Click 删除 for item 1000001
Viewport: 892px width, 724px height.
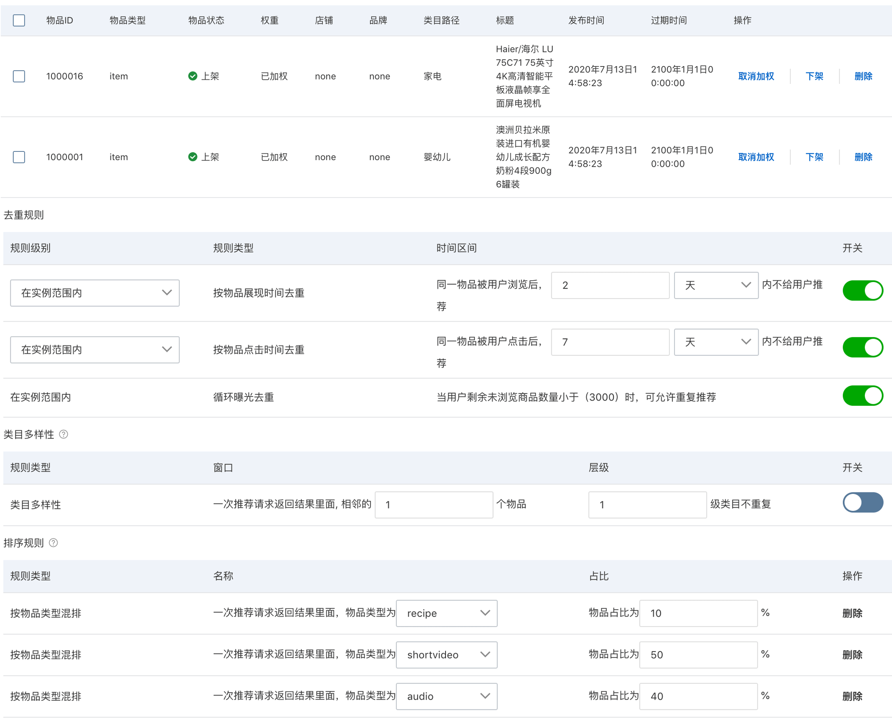pyautogui.click(x=863, y=157)
